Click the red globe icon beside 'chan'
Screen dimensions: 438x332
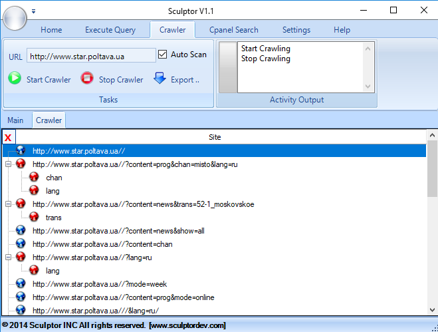[x=35, y=178]
